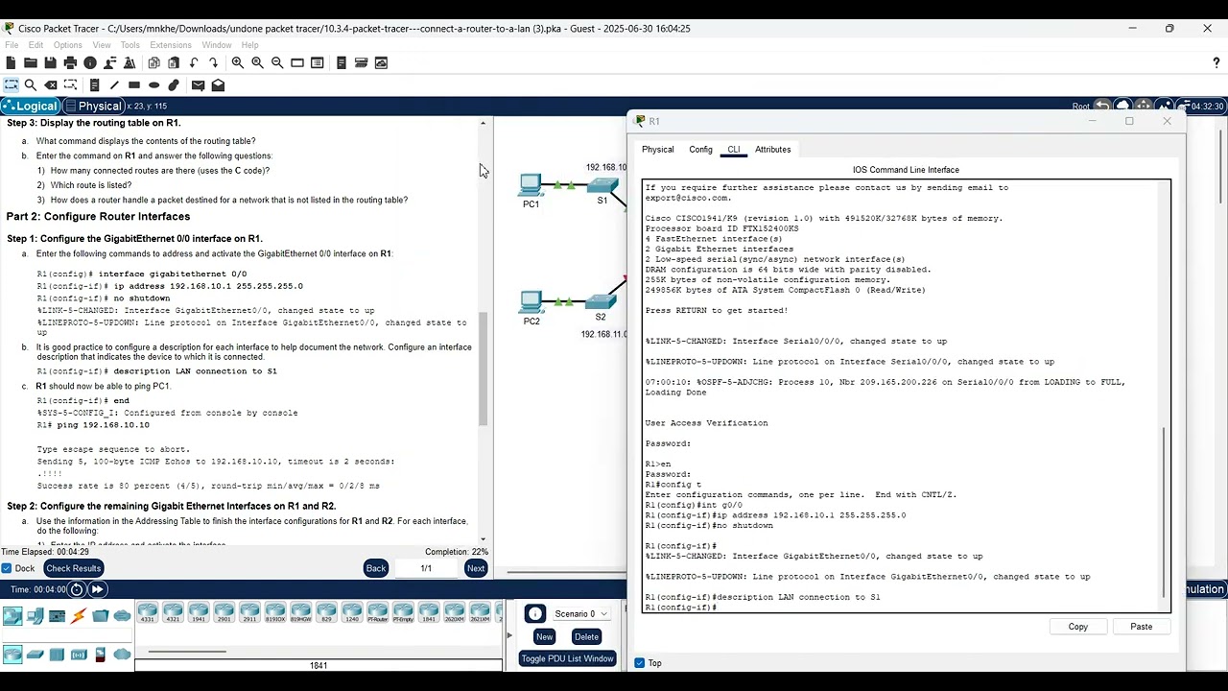Go to Next instruction page
Image resolution: width=1228 pixels, height=691 pixels.
click(x=476, y=568)
